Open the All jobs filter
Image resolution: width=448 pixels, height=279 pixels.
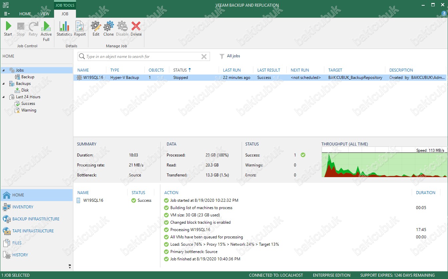(230, 56)
